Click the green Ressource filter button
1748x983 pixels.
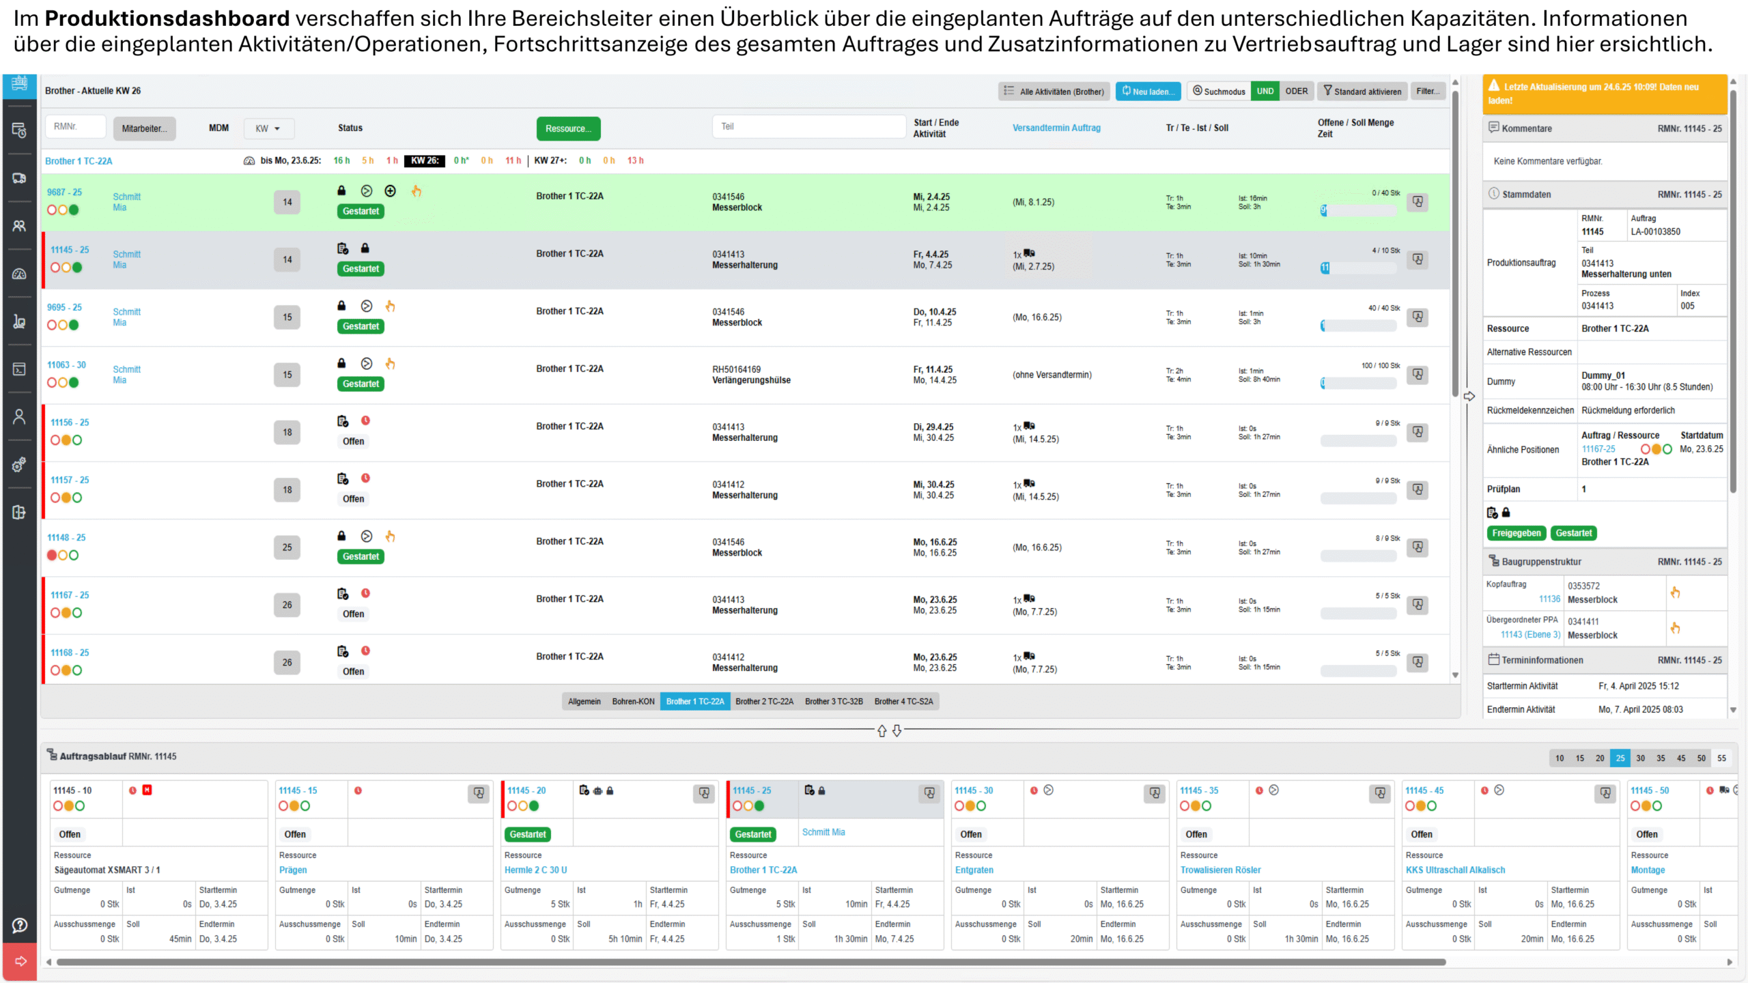pyautogui.click(x=568, y=128)
